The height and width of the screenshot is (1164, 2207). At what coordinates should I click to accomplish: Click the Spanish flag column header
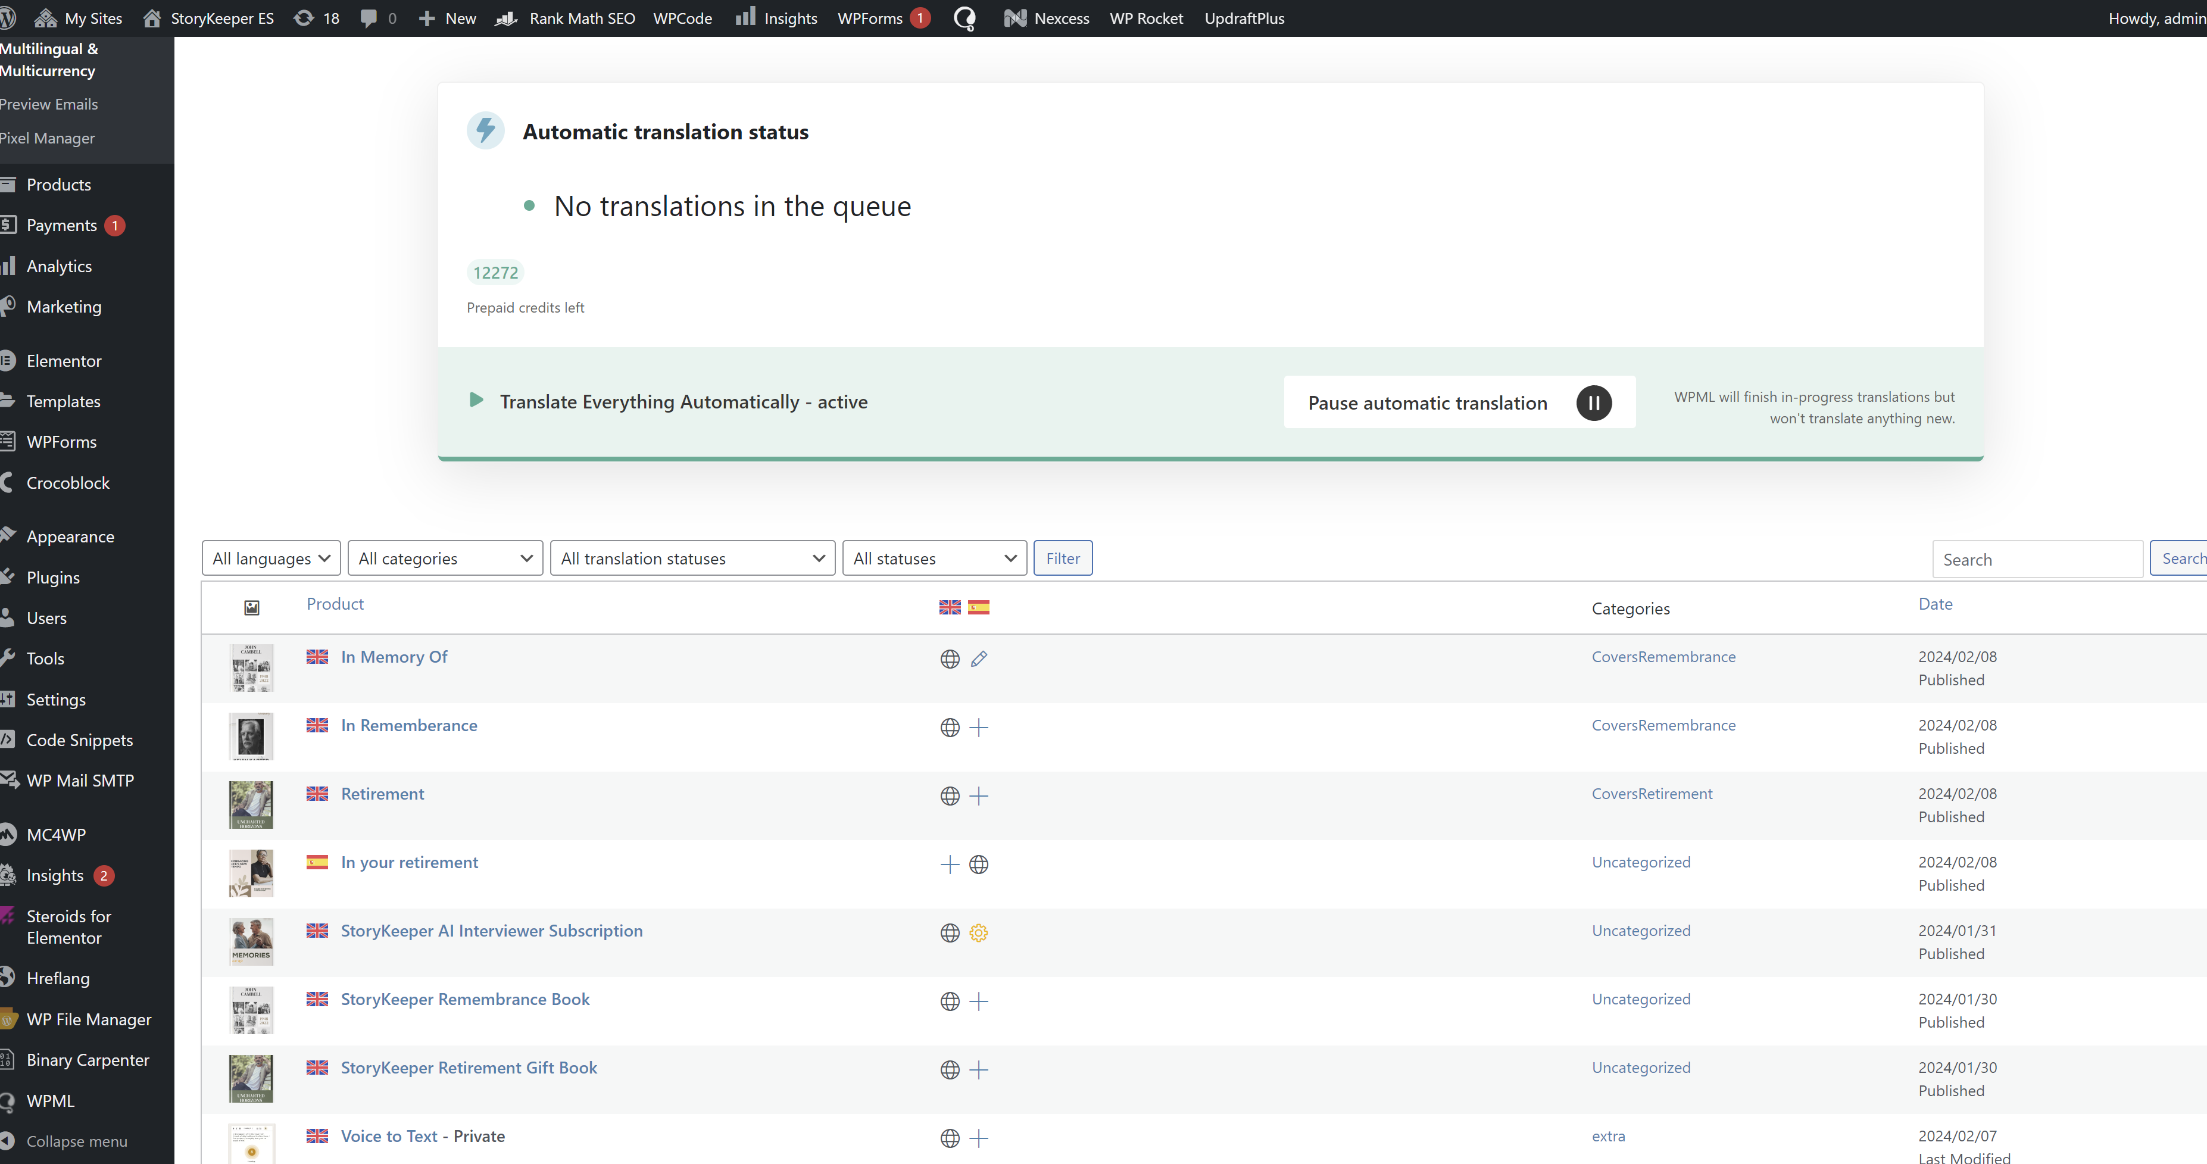(x=978, y=607)
